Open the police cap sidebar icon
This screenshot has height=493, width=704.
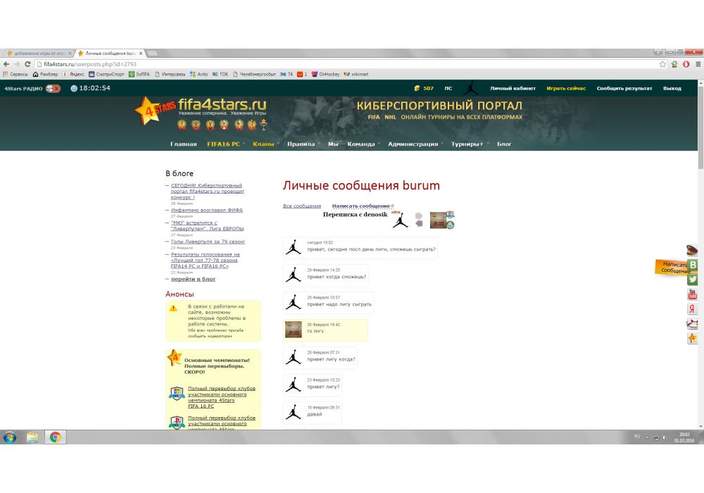tap(692, 249)
